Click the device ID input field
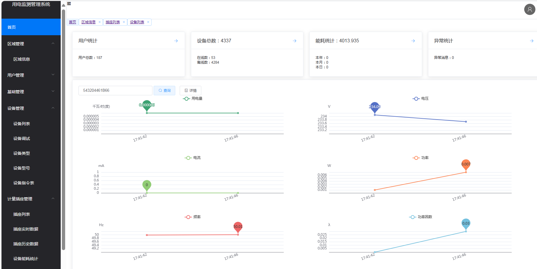Viewport: 537px width, 269px height. coord(115,91)
